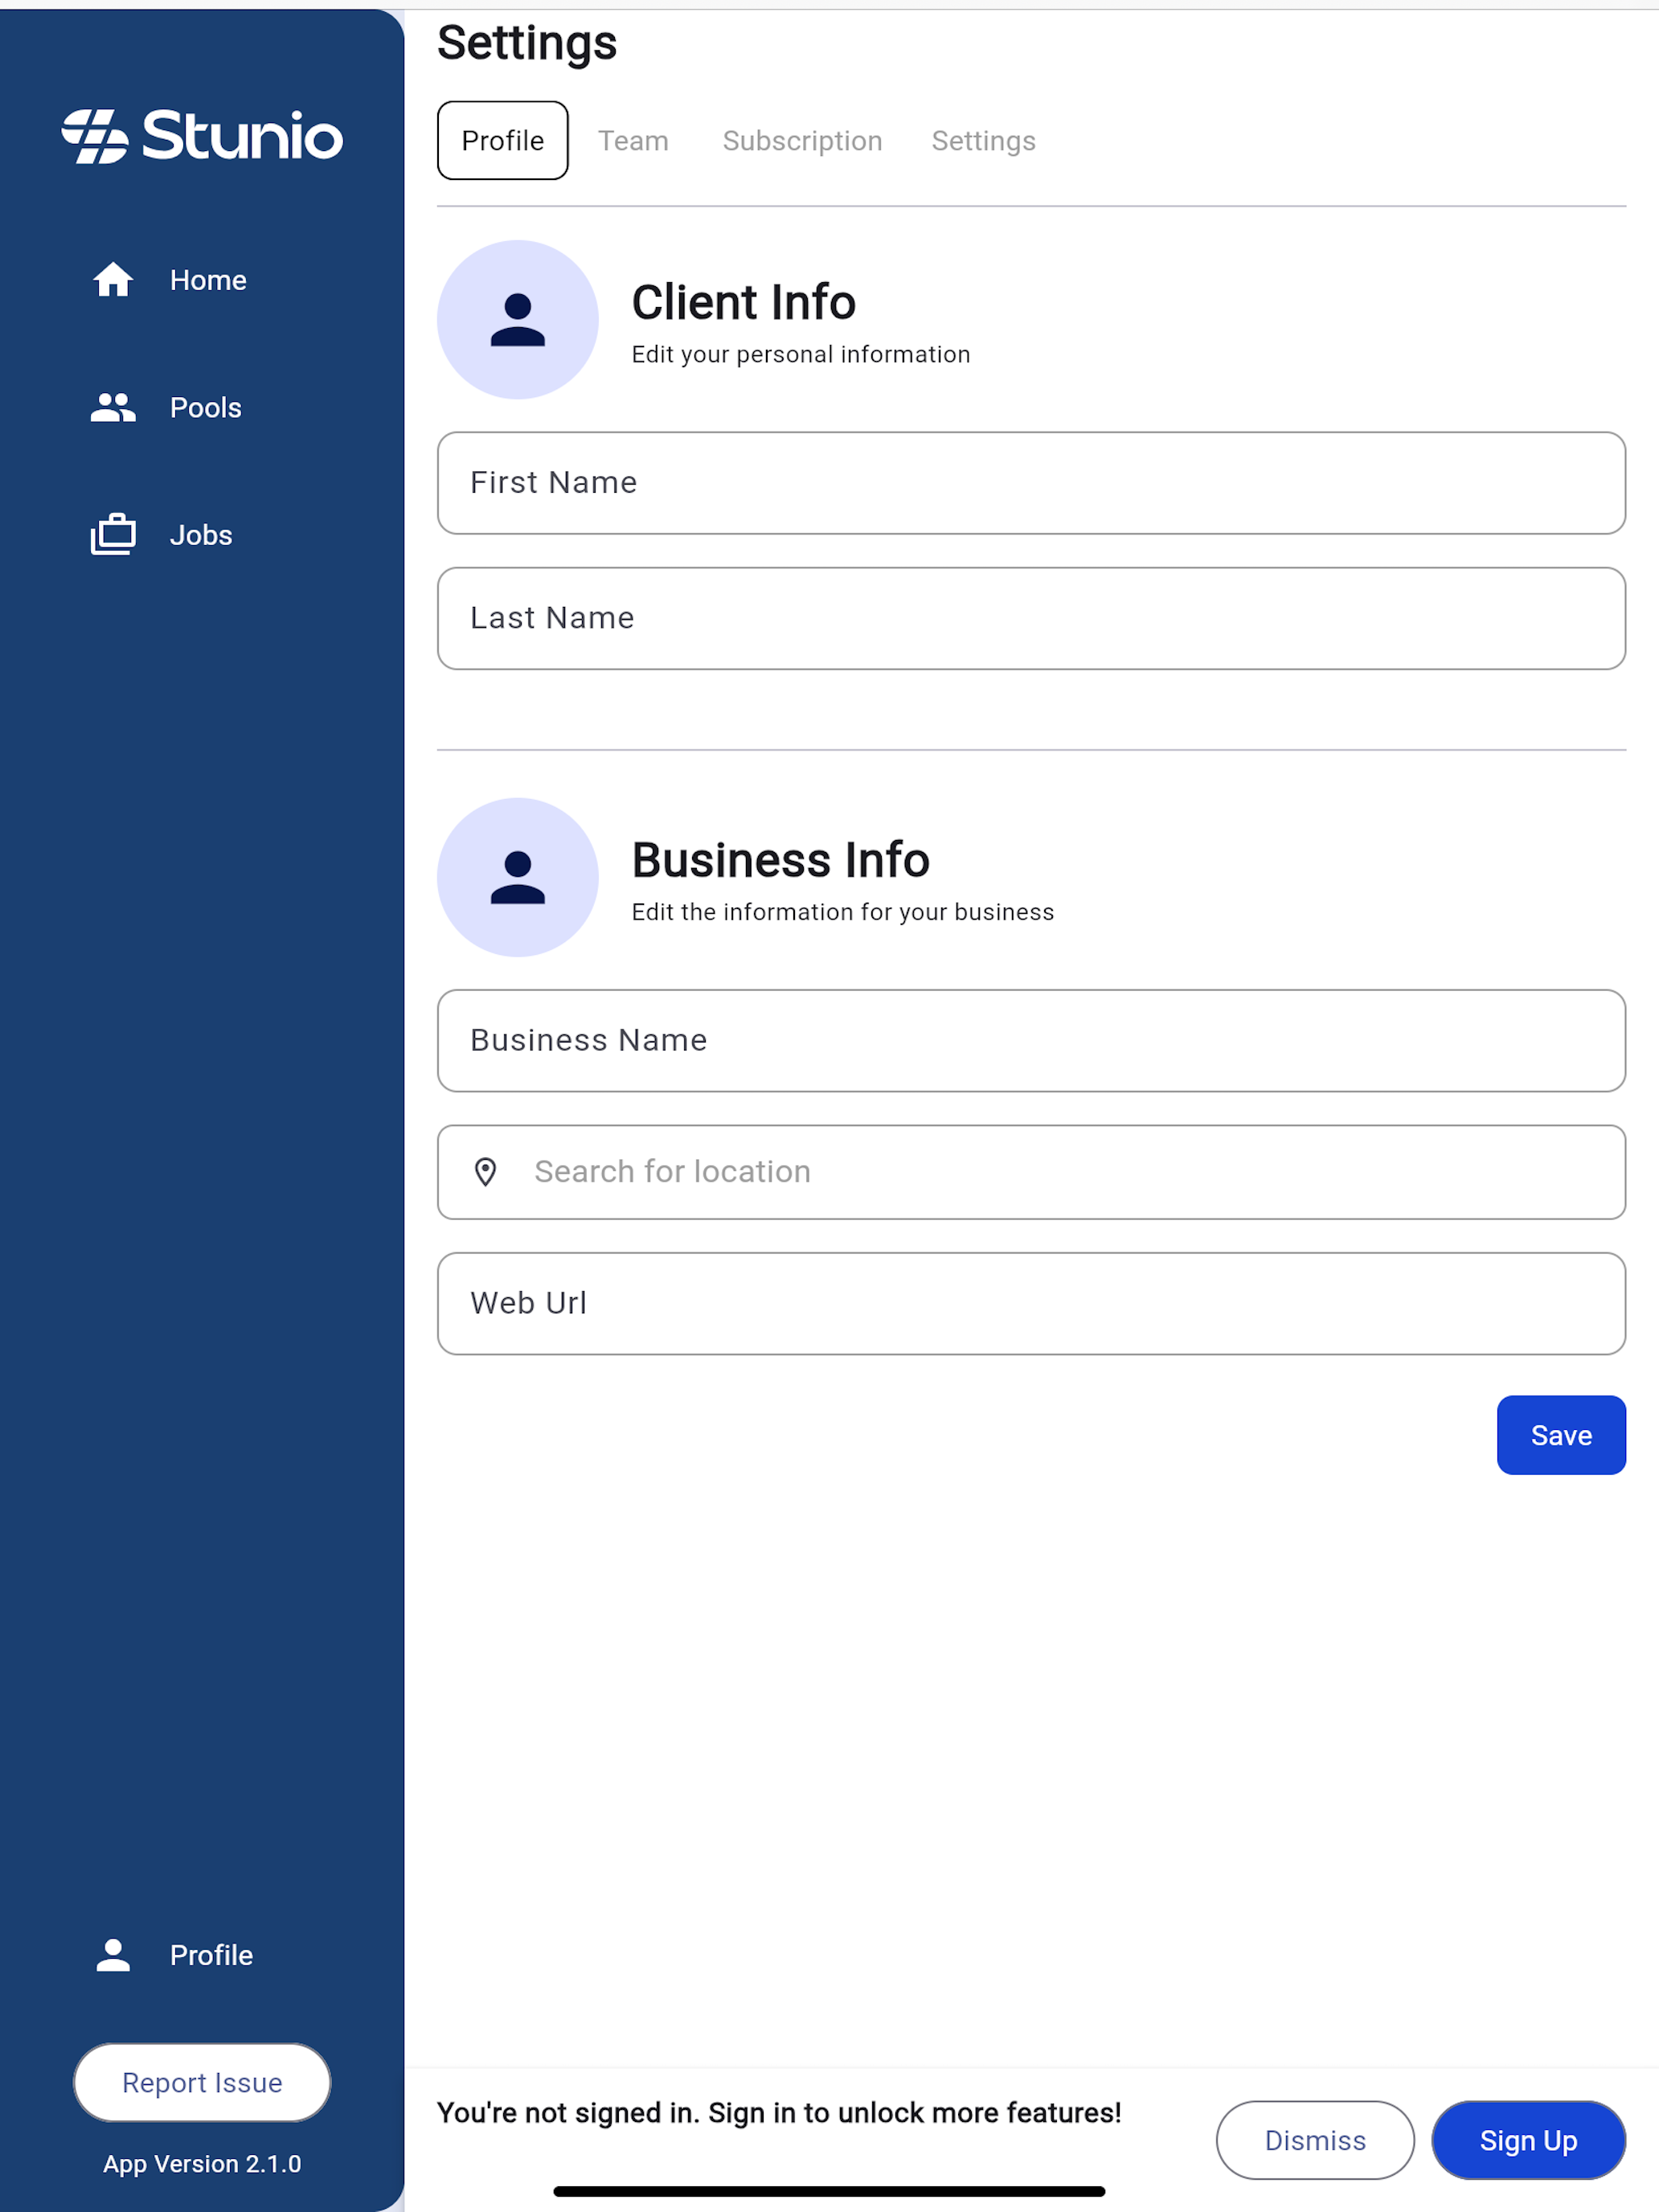Click the Client Info heading
1659x2212 pixels.
743,302
